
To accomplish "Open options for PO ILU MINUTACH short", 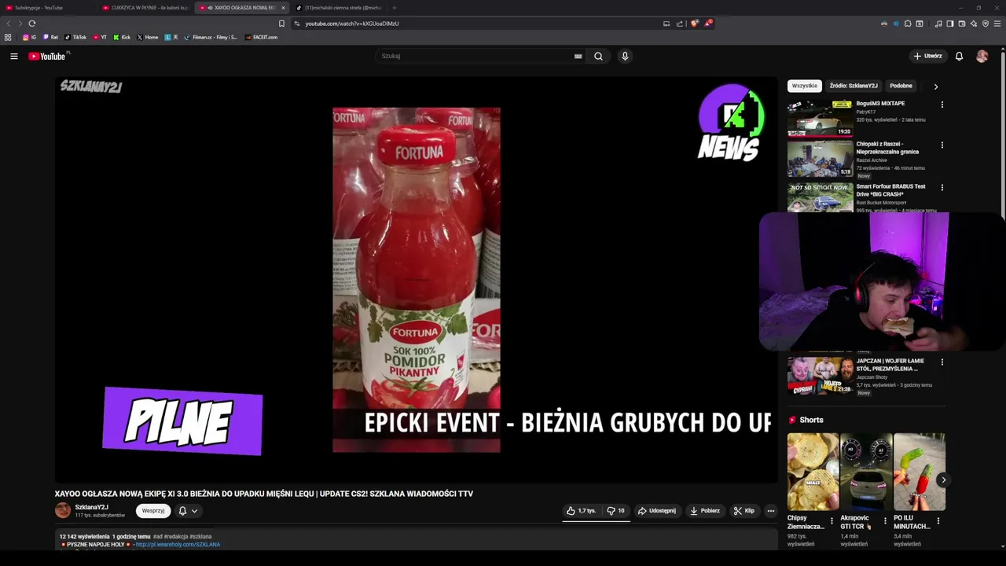I will click(938, 521).
